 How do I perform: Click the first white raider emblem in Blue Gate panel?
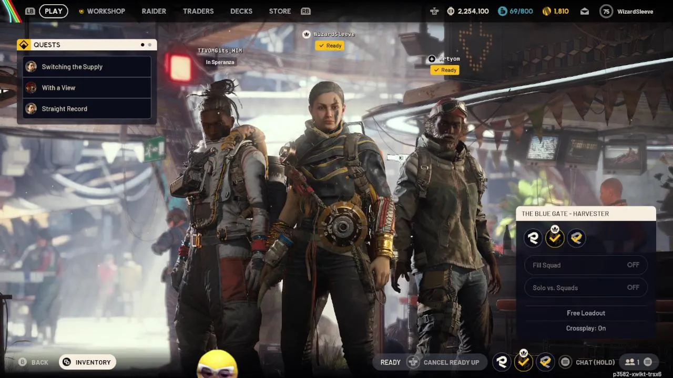(x=533, y=238)
